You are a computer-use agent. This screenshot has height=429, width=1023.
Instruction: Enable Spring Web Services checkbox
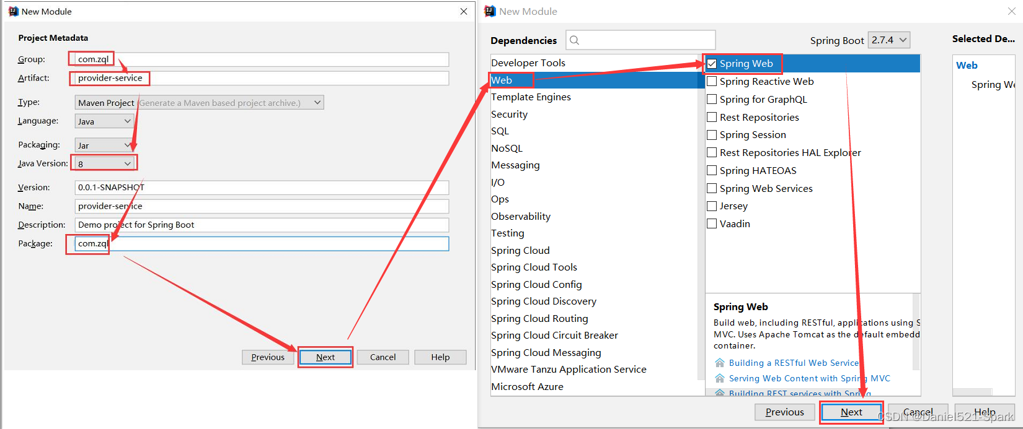[x=712, y=188]
